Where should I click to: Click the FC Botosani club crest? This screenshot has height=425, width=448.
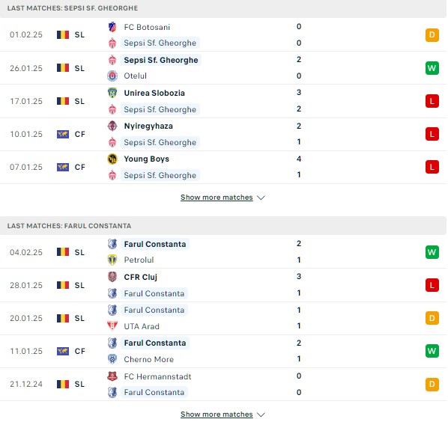112,27
